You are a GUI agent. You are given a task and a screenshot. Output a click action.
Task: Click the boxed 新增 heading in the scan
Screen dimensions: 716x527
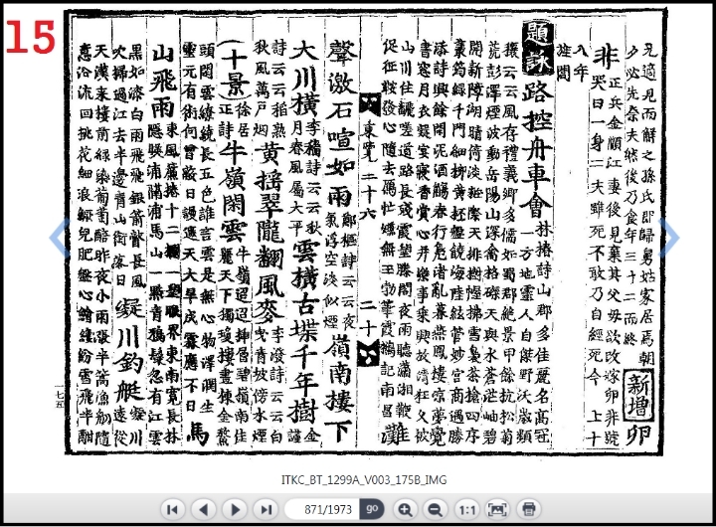coord(635,383)
